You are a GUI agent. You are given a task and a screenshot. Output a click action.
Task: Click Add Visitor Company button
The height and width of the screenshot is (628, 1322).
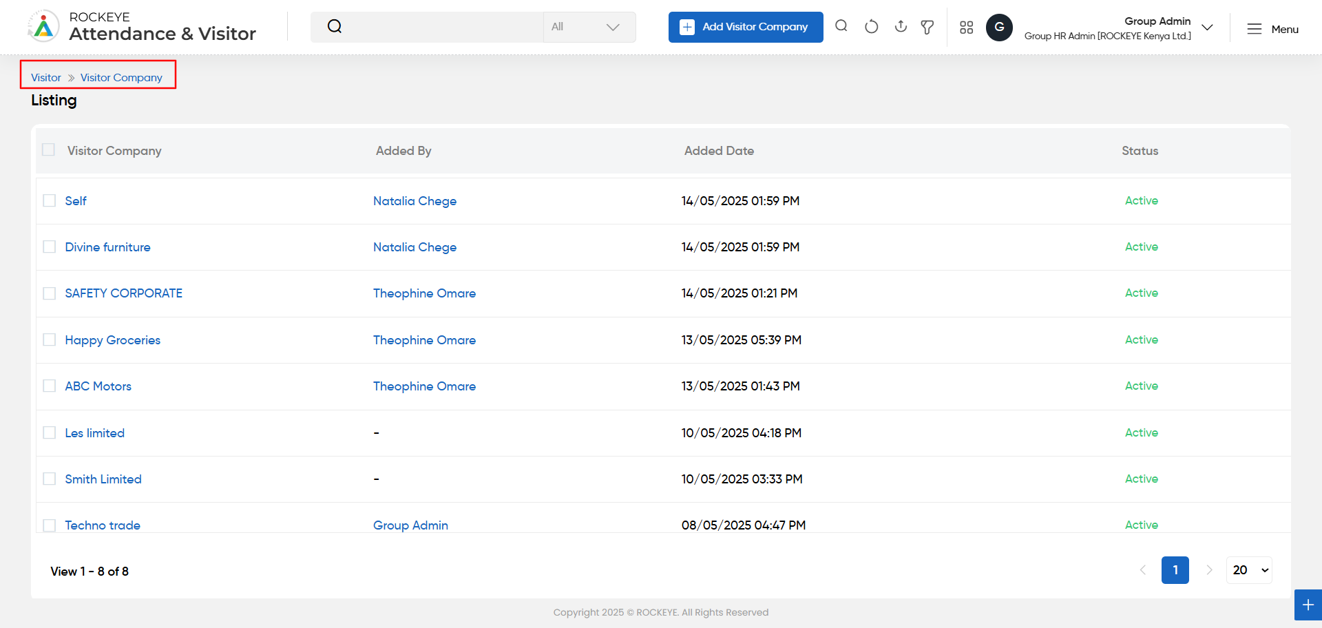coord(746,27)
